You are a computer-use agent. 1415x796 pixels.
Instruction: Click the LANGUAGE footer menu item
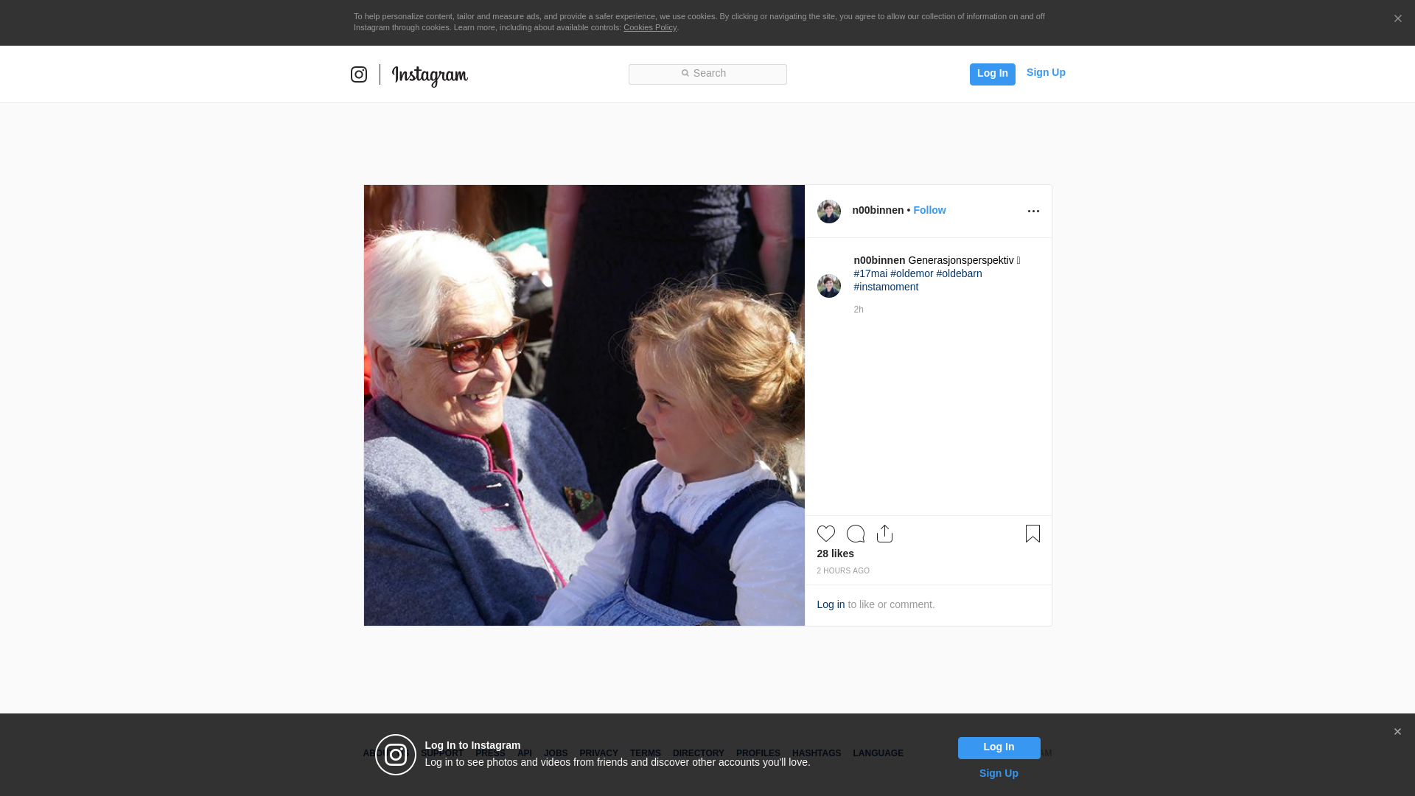tap(878, 753)
